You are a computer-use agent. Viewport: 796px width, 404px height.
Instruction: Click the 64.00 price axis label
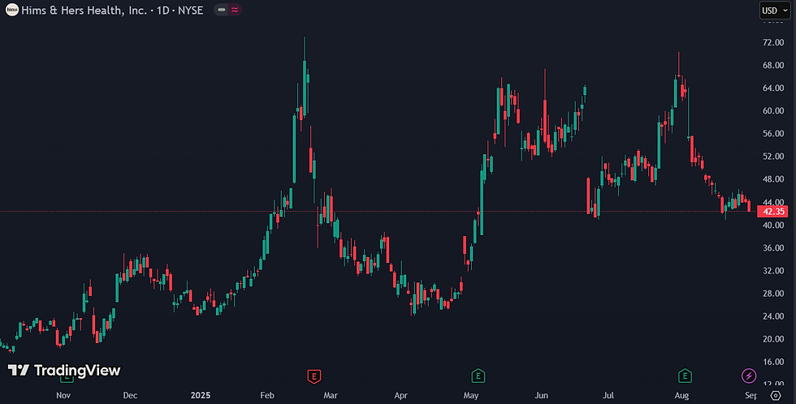pos(773,88)
